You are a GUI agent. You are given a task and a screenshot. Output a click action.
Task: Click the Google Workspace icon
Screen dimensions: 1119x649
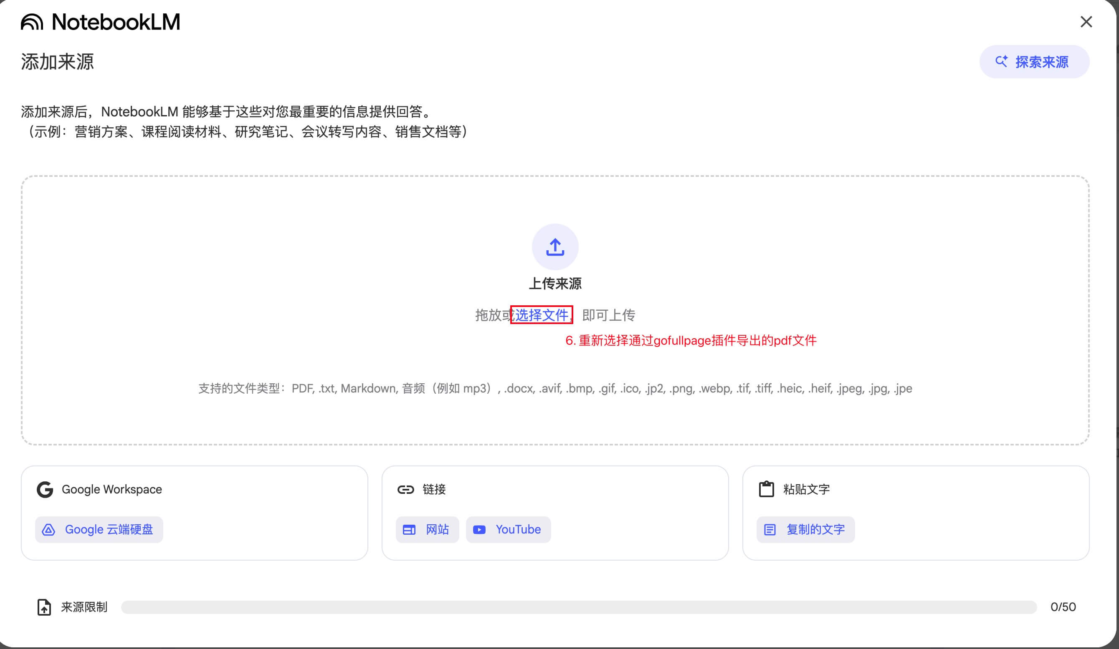pyautogui.click(x=45, y=489)
